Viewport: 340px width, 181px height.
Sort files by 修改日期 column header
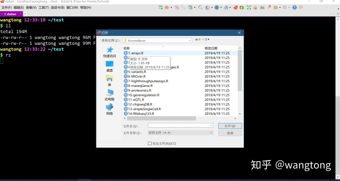[x=211, y=48]
